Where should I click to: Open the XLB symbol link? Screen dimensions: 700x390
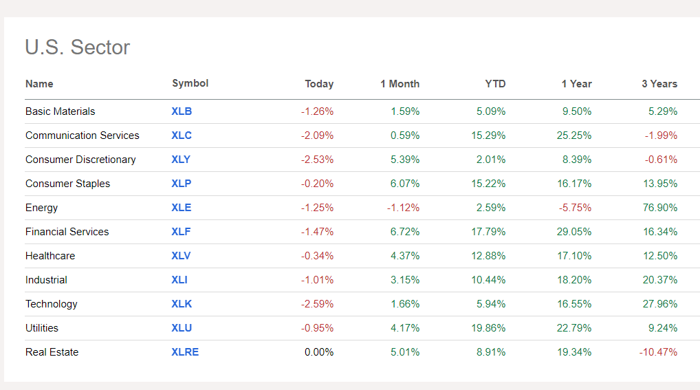coord(182,111)
